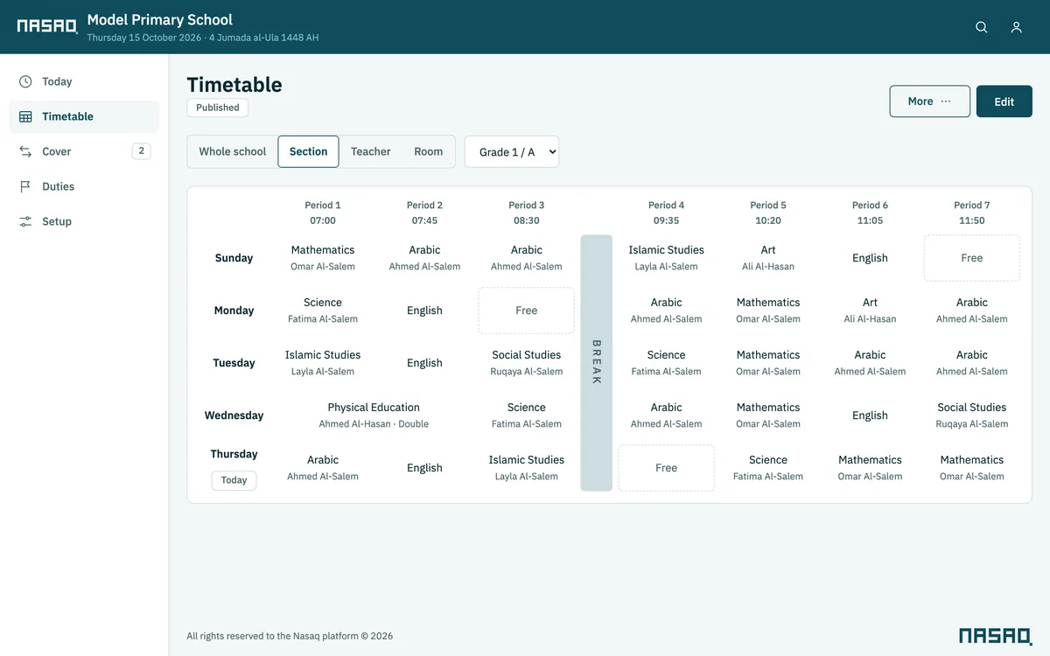The width and height of the screenshot is (1050, 656).
Task: Open the user profile icon
Action: click(1016, 27)
